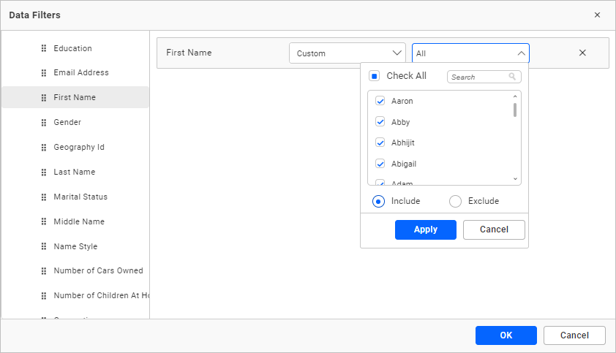Click drag handle icon beside Email Address
Image resolution: width=616 pixels, height=353 pixels.
[x=44, y=73]
